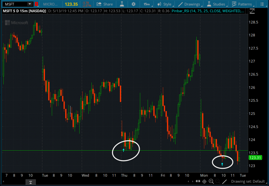Click the Thu label on time axis
This screenshot has height=186, width=269.
(x=124, y=175)
